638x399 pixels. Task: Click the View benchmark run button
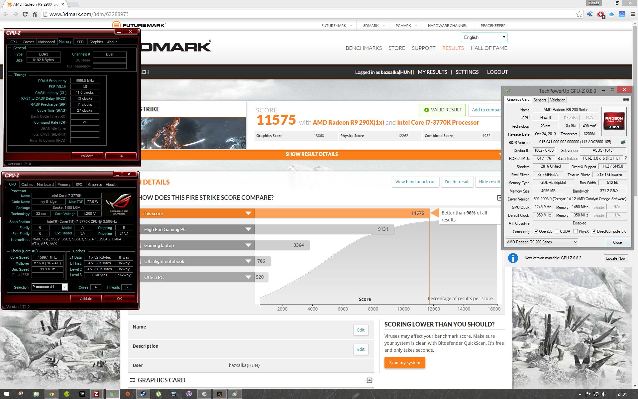click(x=415, y=182)
